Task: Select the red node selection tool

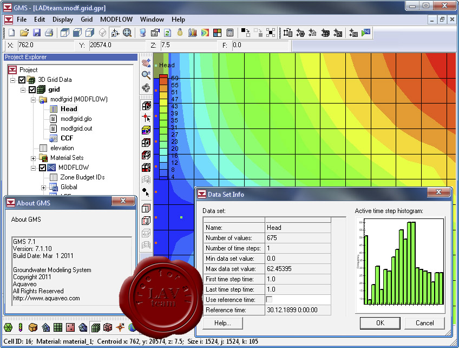Action: click(146, 118)
